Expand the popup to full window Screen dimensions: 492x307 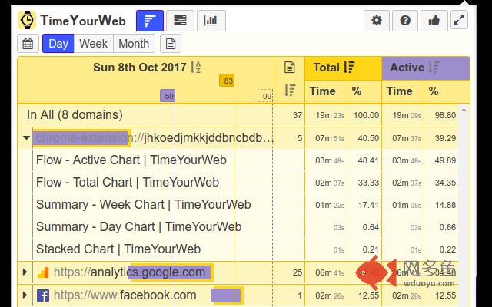coord(459,20)
